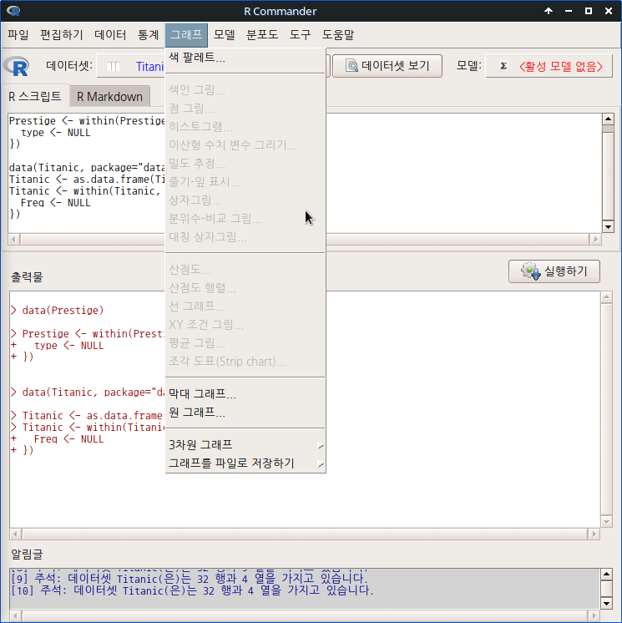Viewport: 622px width, 623px height.
Task: Click output pane scroll-right arrow
Action: (x=594, y=534)
